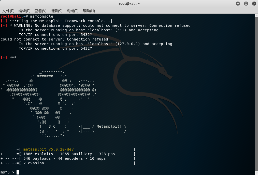
Task: Click the 'msfconsole' command text
Action: pyautogui.click(x=42, y=16)
